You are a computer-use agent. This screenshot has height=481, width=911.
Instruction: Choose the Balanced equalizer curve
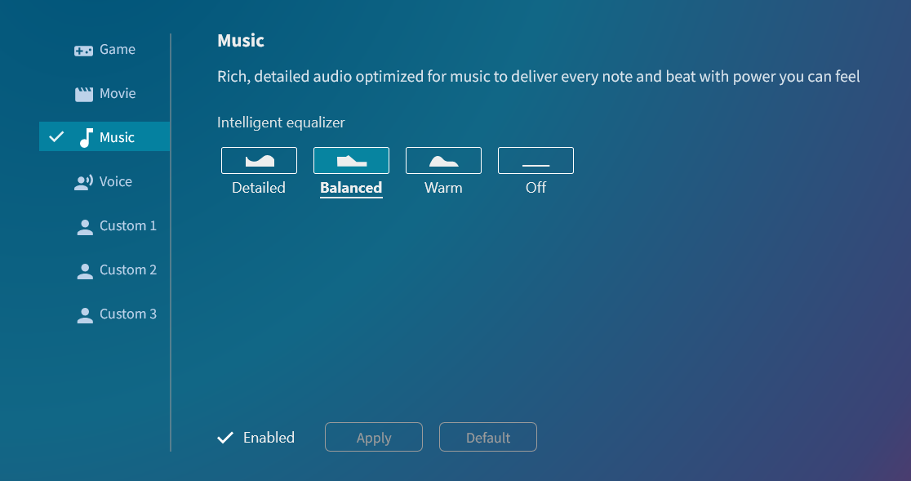pos(351,160)
